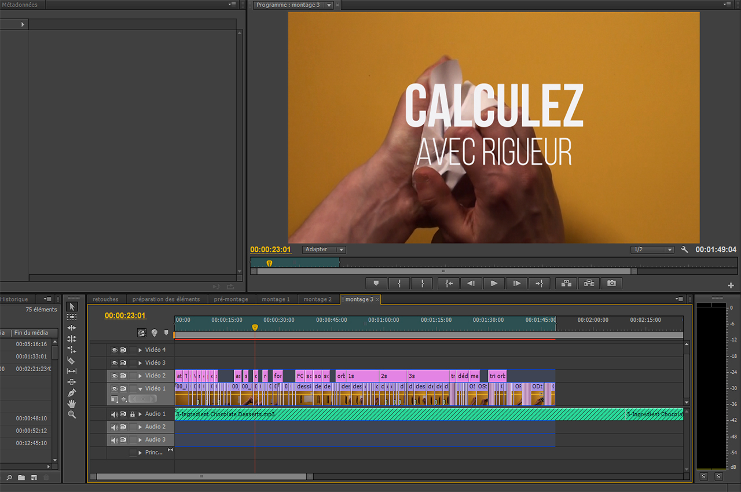This screenshot has height=492, width=741.
Task: Switch to the montage 2 tab
Action: coord(318,299)
